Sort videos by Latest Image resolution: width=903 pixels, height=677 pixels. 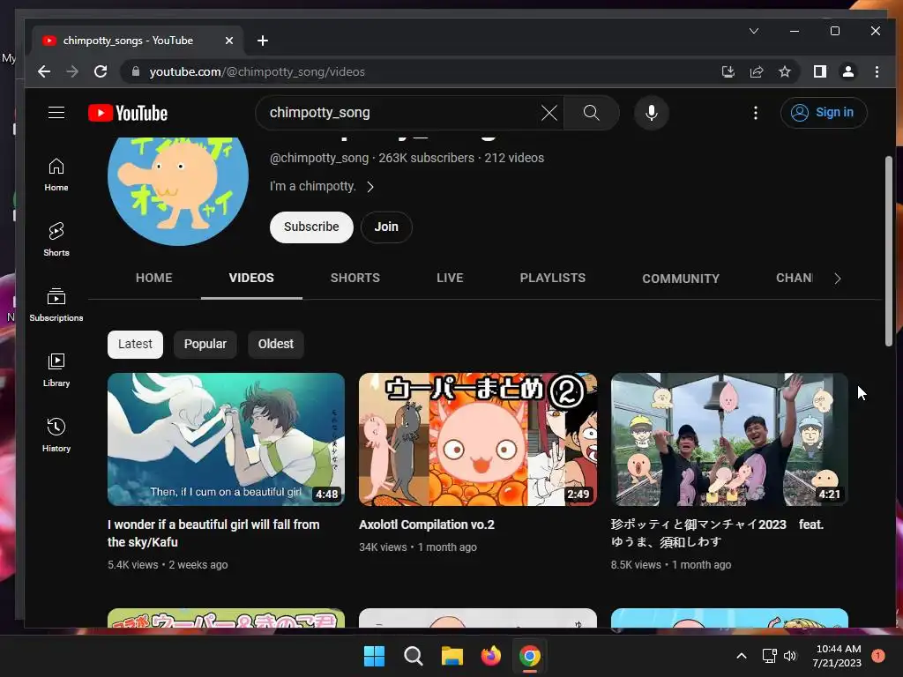tap(135, 345)
